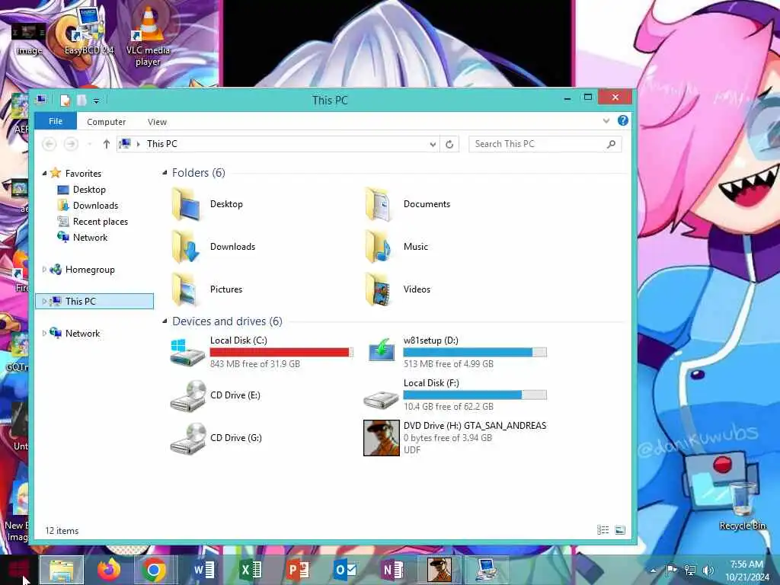Open File Explorer from the taskbar
Viewport: 780px width, 585px height.
(x=62, y=570)
